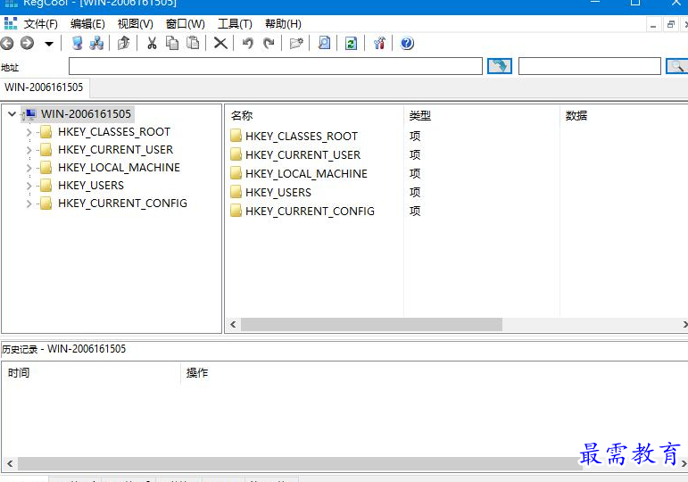Click the history panel horizontal scrollbar thumb

tap(300, 463)
